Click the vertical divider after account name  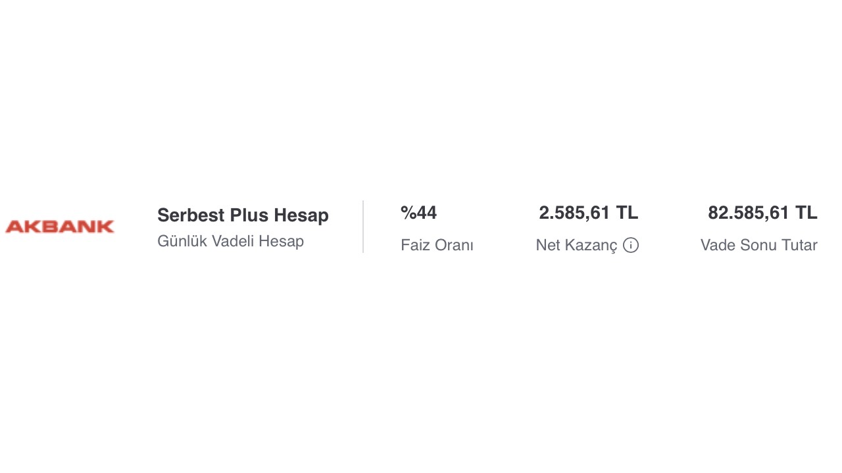(363, 227)
